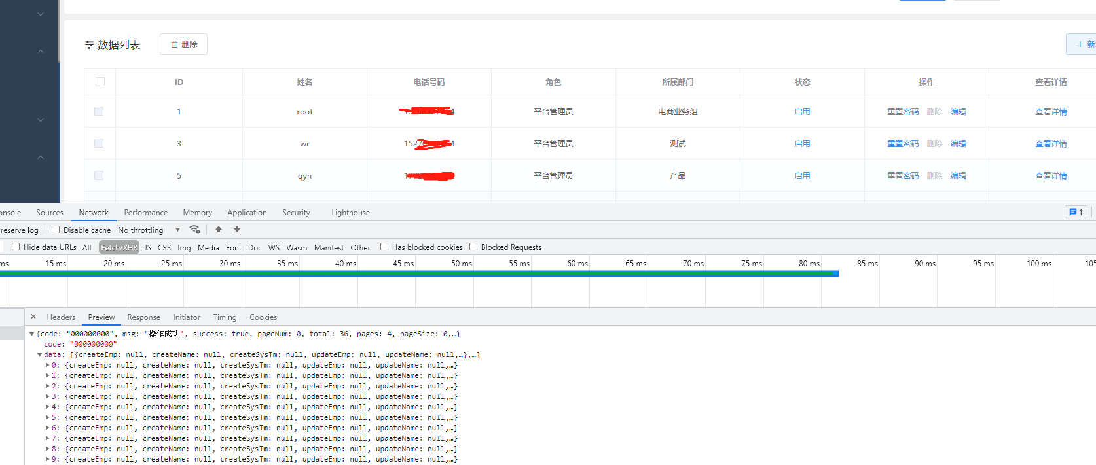Toggle the select-all checkbox in table header
This screenshot has height=465, width=1096.
100,82
